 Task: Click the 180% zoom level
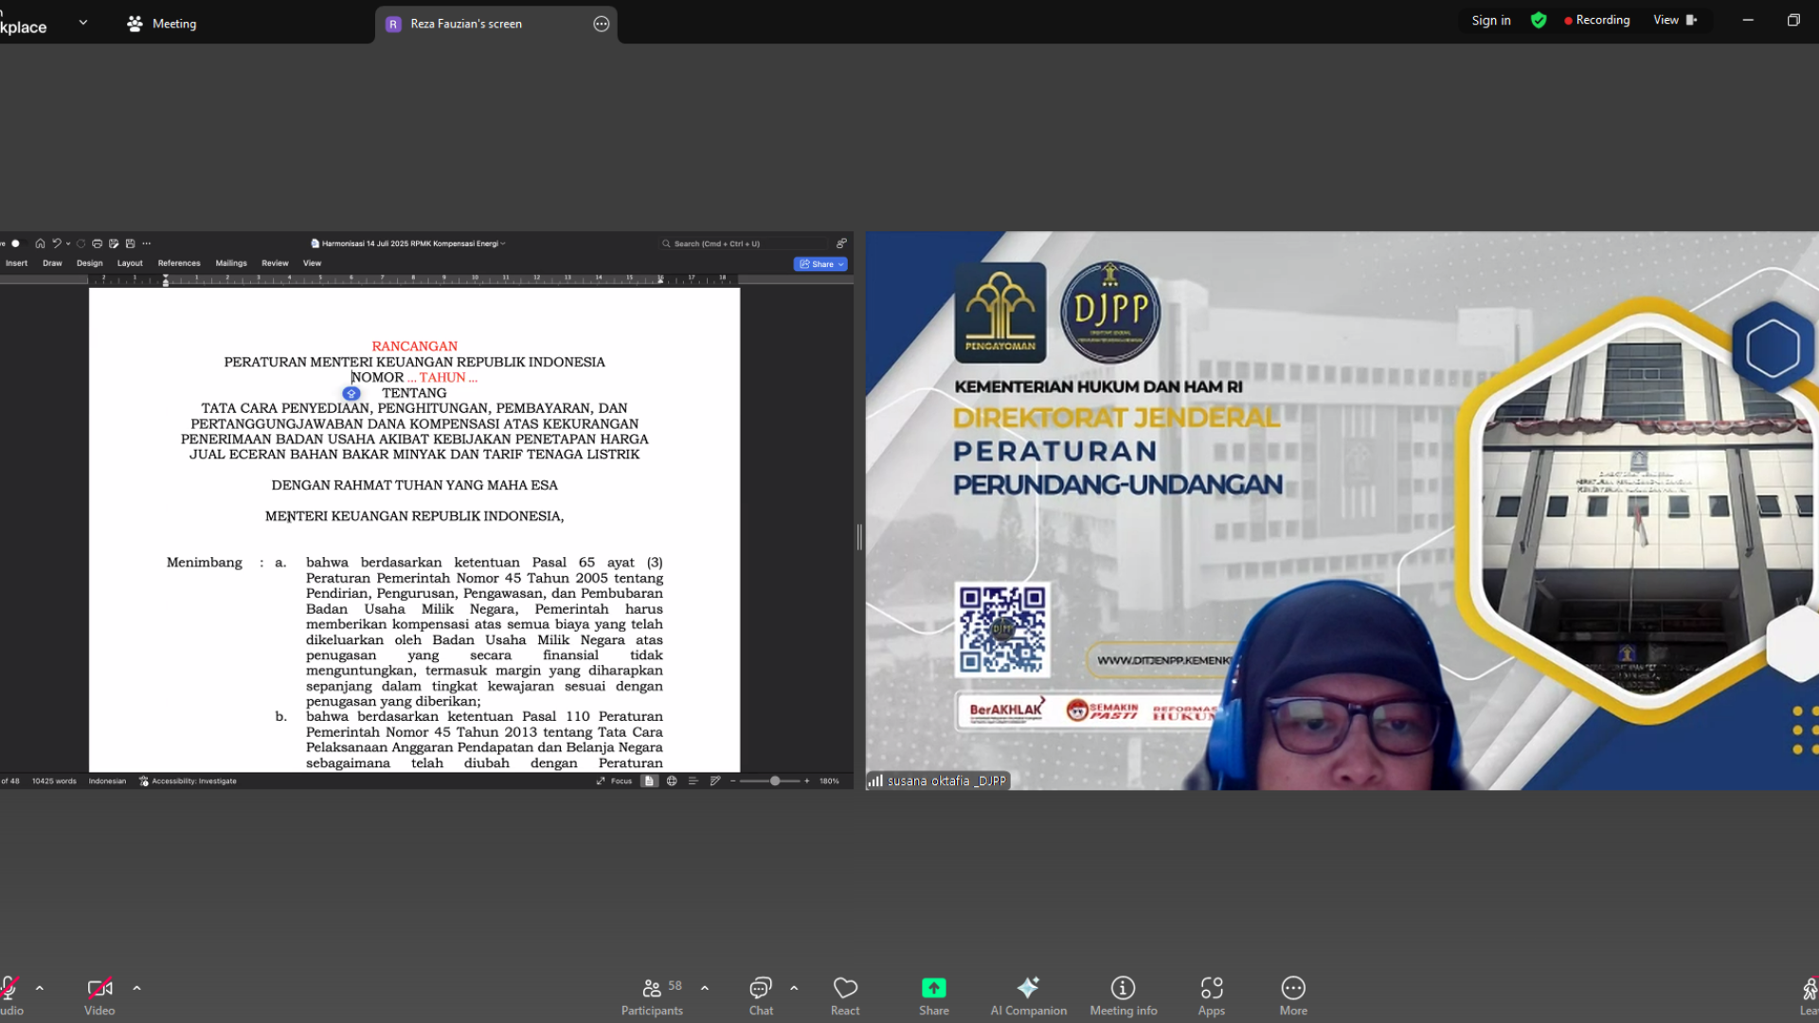click(x=829, y=781)
